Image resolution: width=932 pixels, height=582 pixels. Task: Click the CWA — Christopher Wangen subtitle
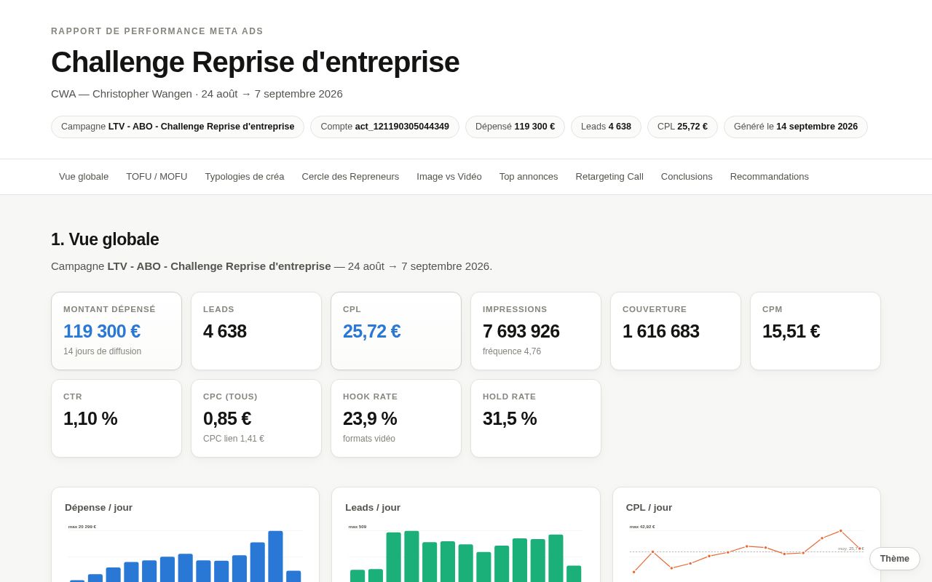click(x=197, y=94)
